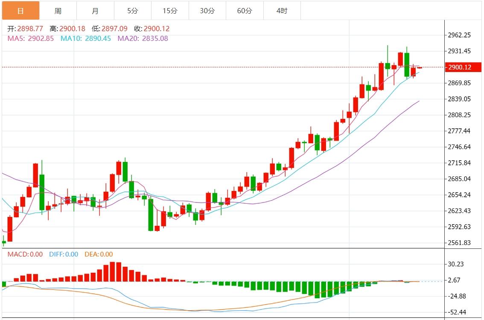The width and height of the screenshot is (484, 320).
Task: Click the MA10: 2890.45 indicator label
Action: (85, 38)
